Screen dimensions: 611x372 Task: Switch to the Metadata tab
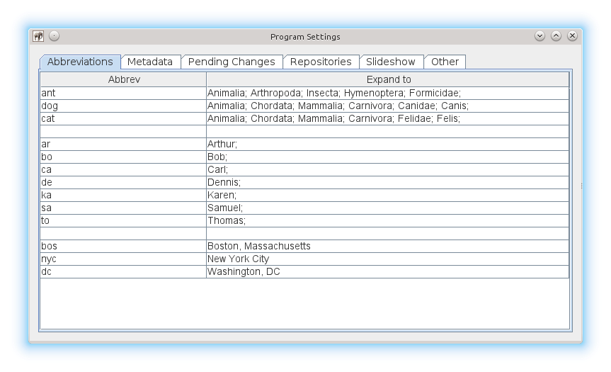150,62
